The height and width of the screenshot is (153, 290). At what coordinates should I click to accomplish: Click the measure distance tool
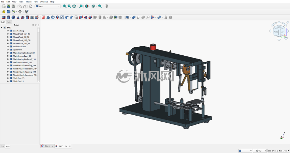tap(106, 6)
